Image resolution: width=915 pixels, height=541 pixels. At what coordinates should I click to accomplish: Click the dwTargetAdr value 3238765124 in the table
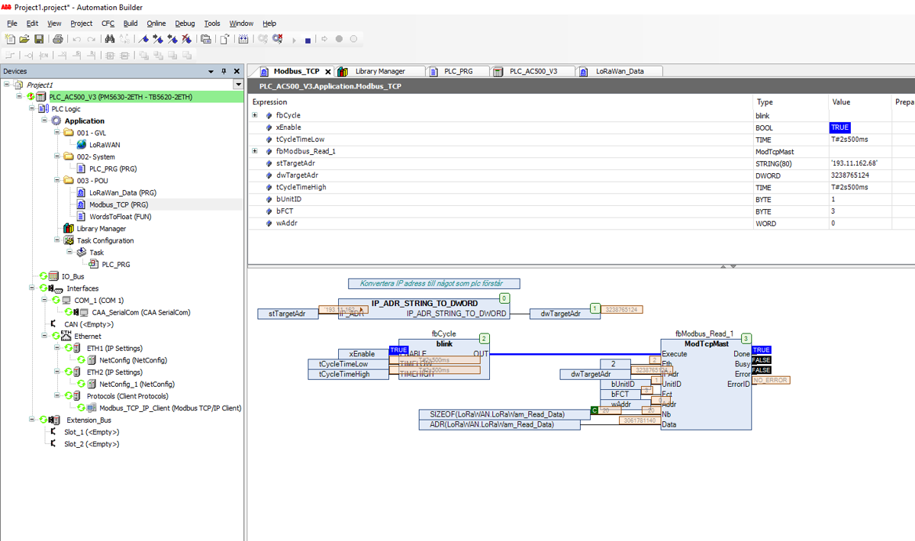point(849,175)
